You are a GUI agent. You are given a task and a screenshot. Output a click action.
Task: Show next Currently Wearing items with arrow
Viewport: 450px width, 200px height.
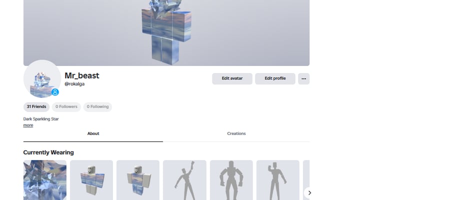coord(309,193)
